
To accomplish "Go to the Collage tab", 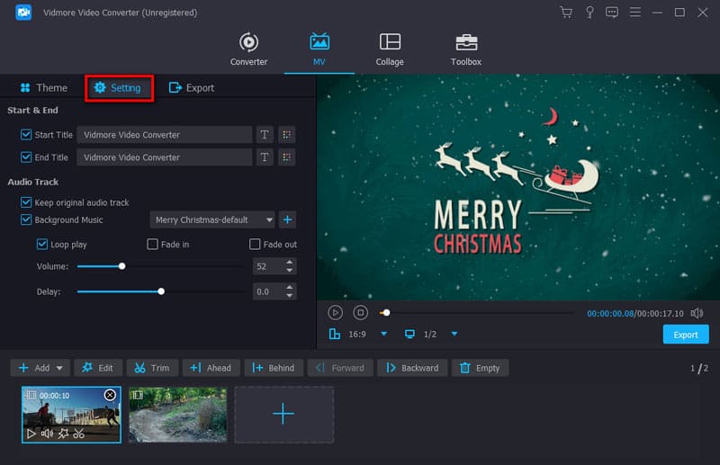I will coord(390,49).
